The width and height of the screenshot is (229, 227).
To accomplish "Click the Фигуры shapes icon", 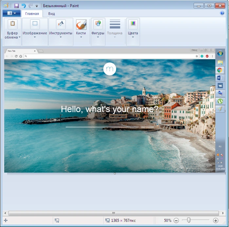I will [98, 24].
